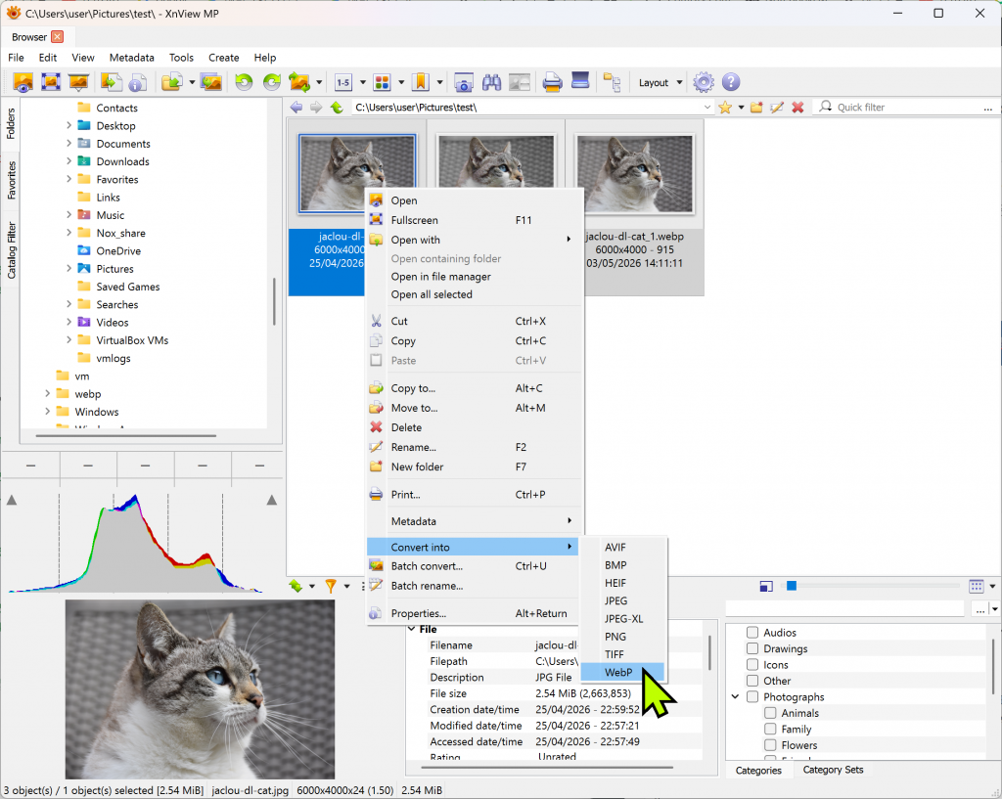The image size is (1002, 799).
Task: Tick the Other category checkbox
Action: click(752, 681)
